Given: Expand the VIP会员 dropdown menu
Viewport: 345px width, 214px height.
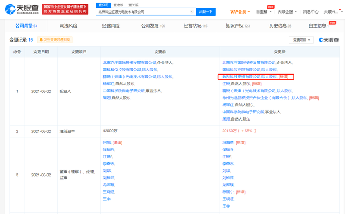Looking at the screenshot, I should (x=240, y=12).
